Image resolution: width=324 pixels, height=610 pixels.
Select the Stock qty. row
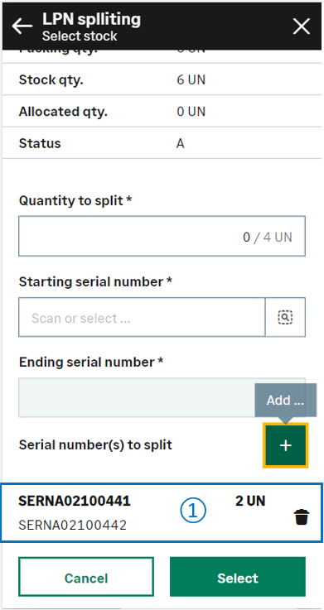162,79
